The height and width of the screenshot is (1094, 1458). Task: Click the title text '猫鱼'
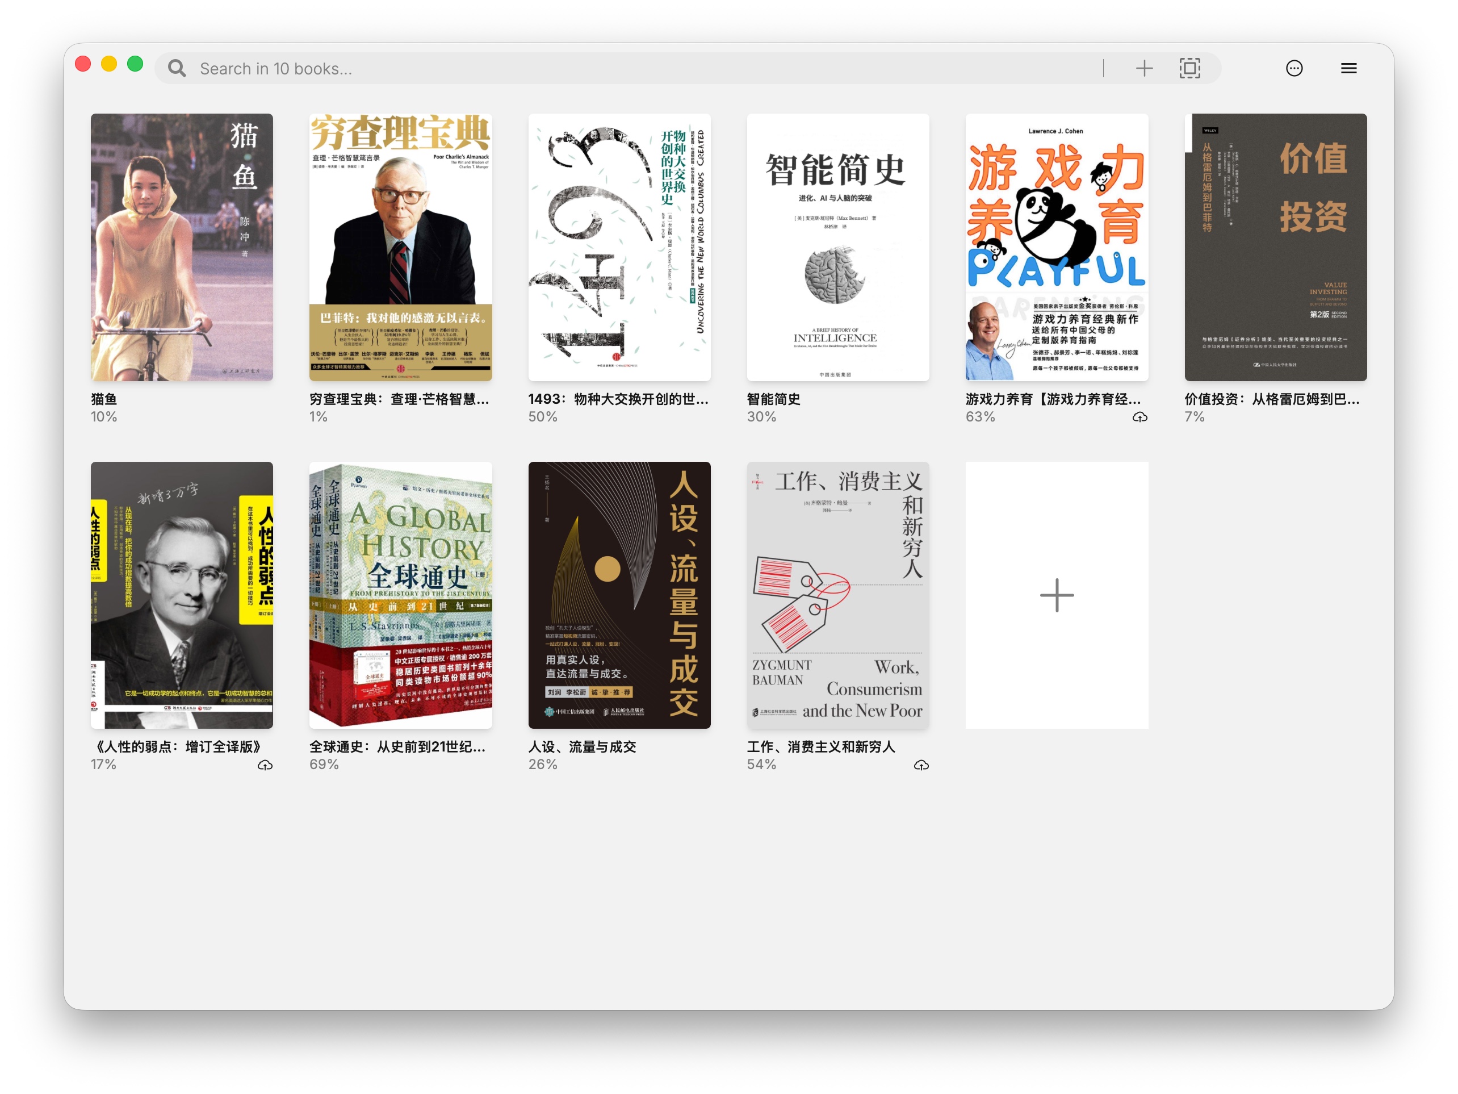click(x=104, y=399)
